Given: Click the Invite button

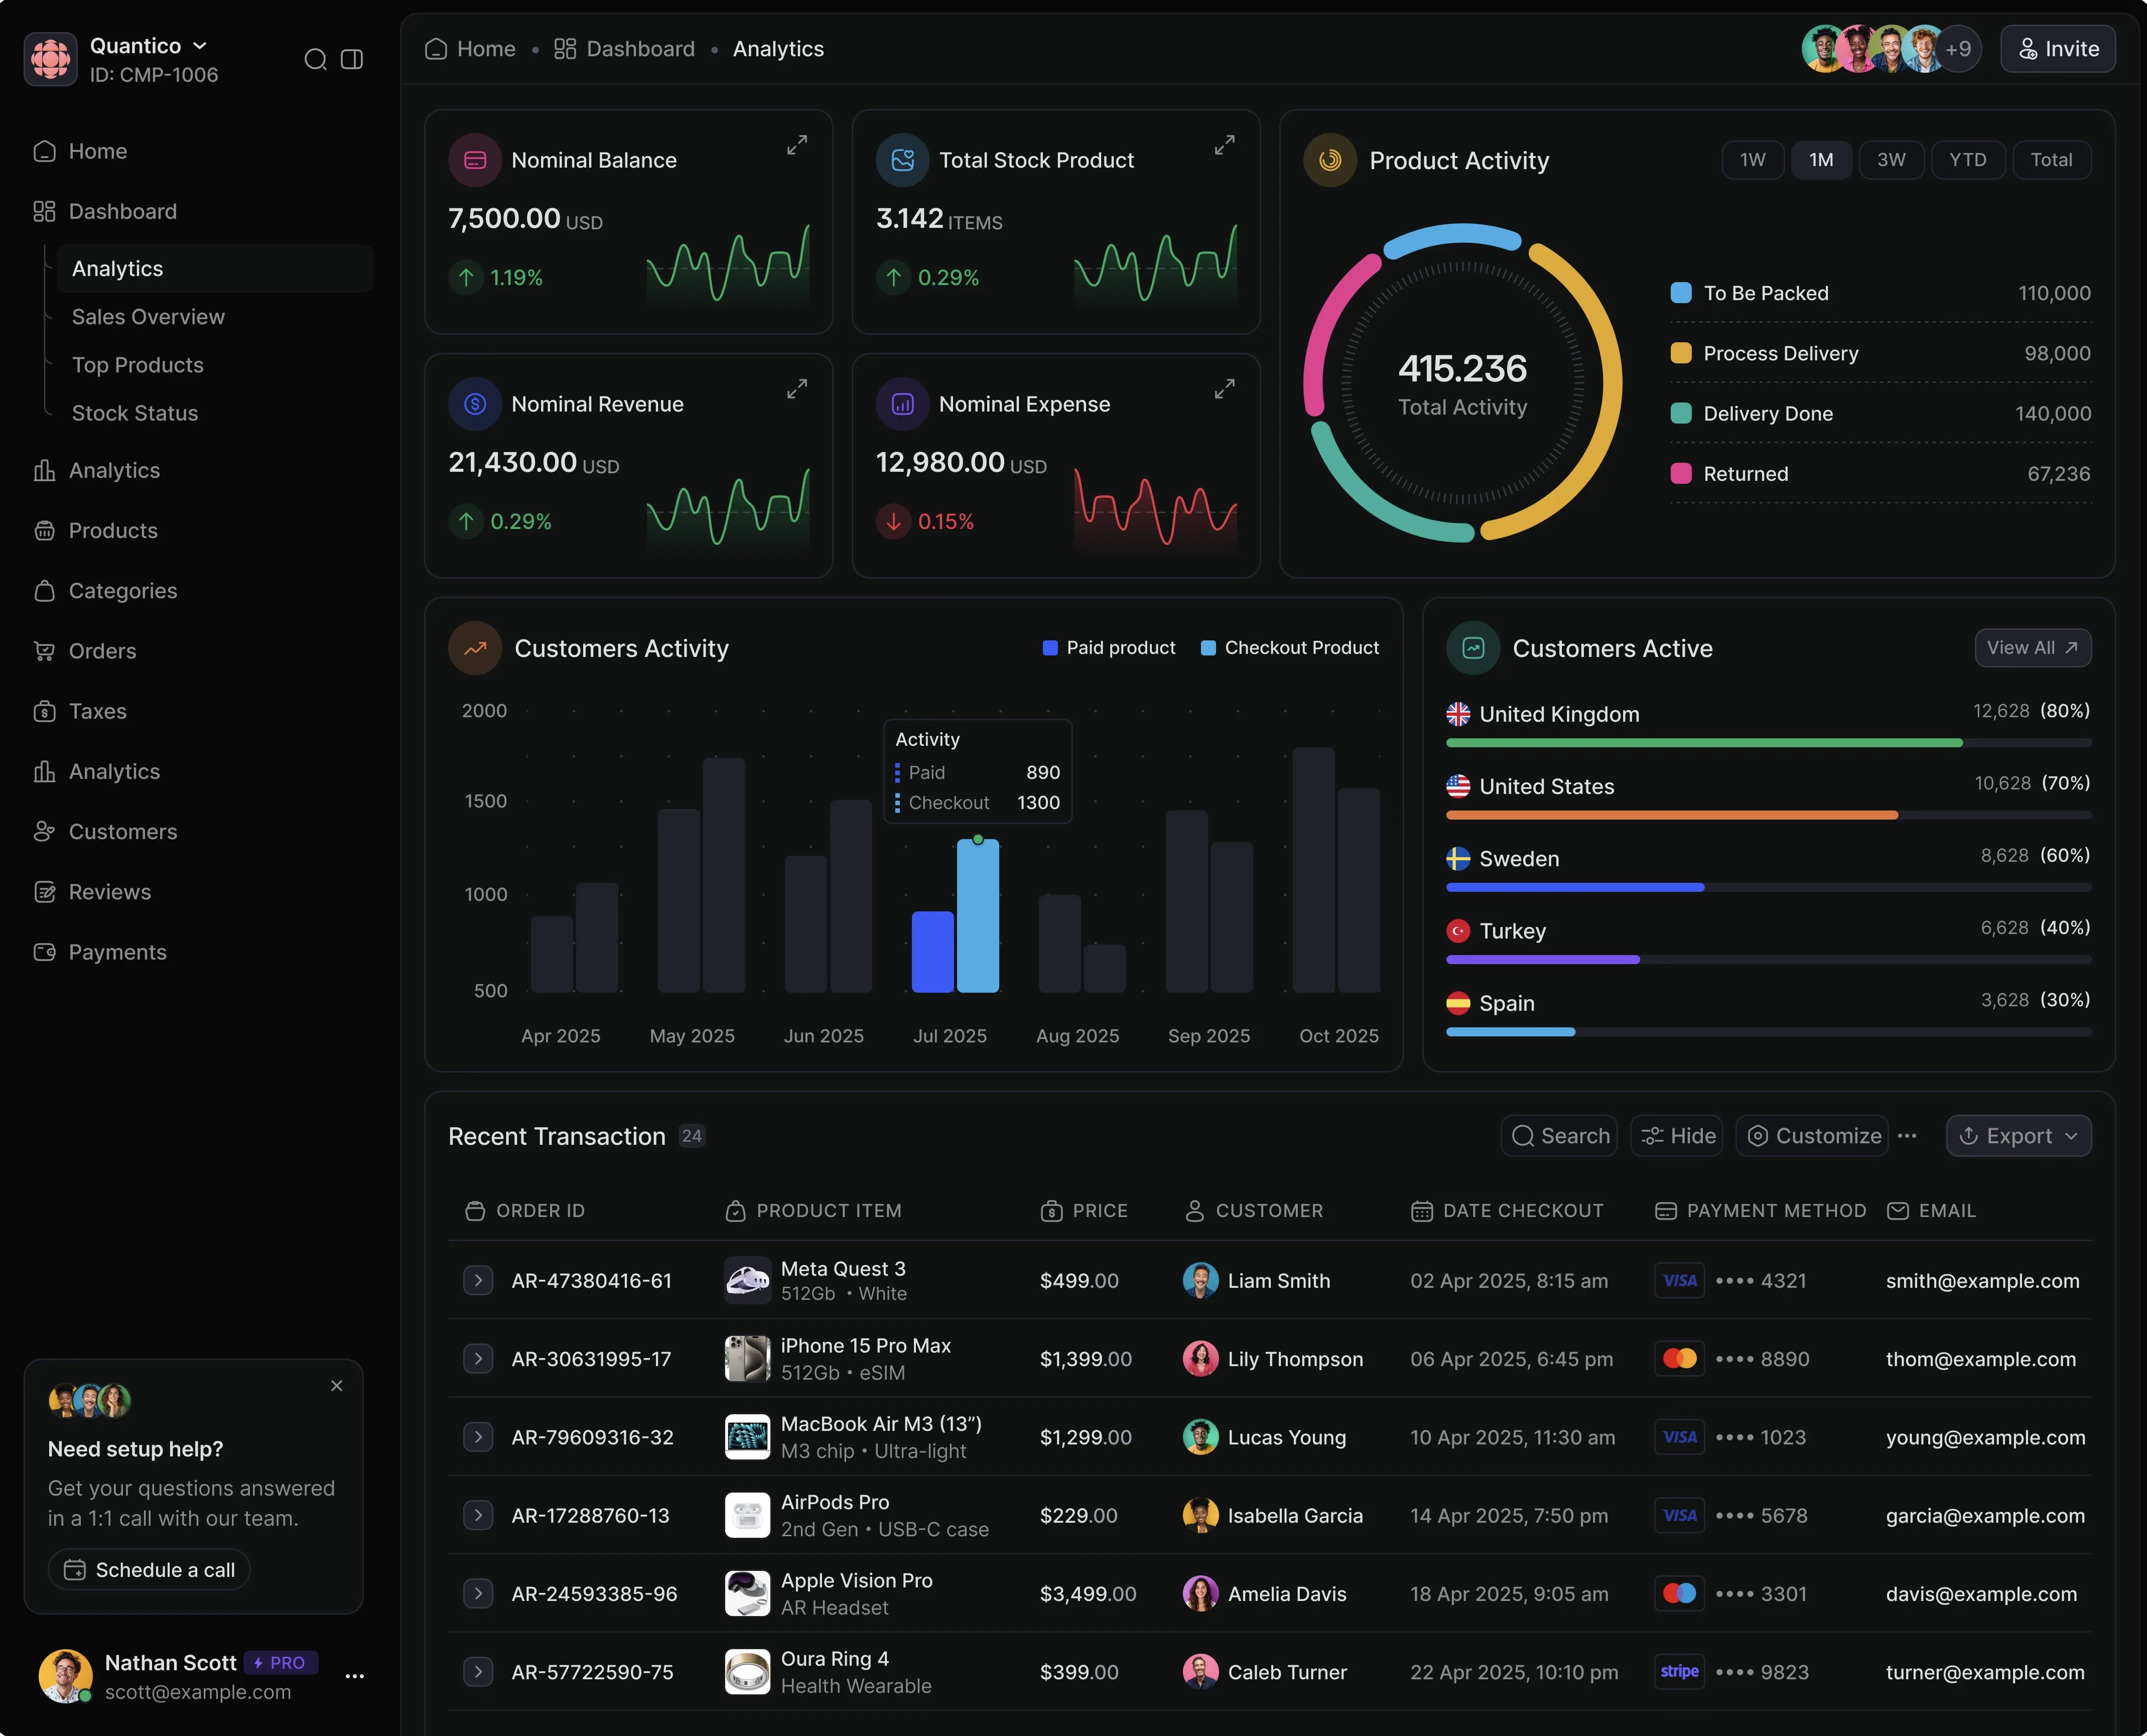Looking at the screenshot, I should pos(2057,49).
